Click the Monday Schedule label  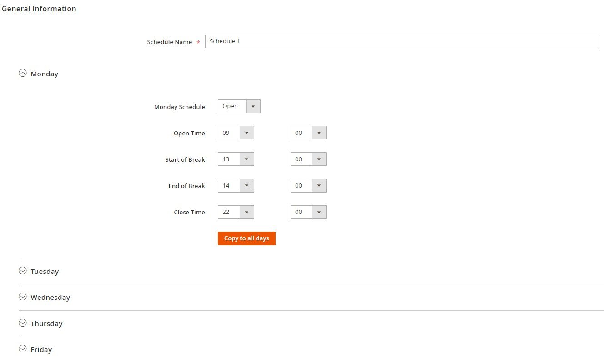pos(180,107)
